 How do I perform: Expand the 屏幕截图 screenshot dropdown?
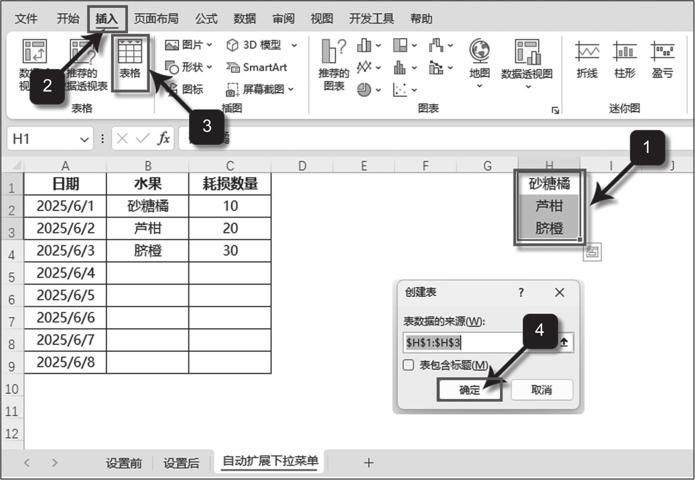click(260, 89)
